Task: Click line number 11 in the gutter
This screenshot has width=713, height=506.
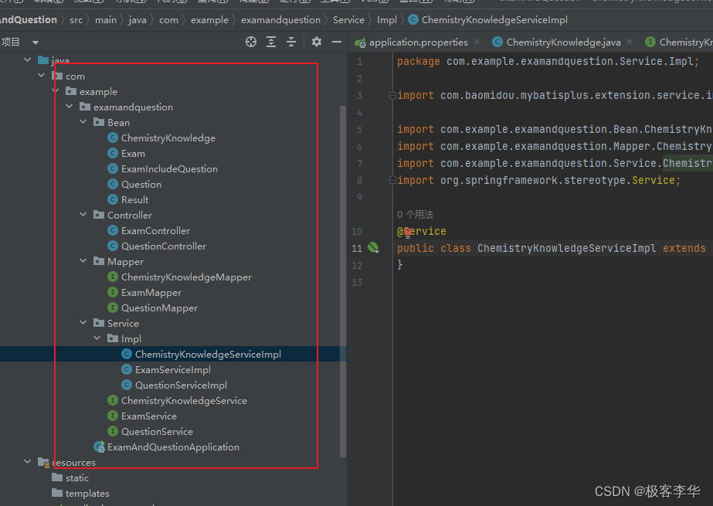Action: pos(357,248)
